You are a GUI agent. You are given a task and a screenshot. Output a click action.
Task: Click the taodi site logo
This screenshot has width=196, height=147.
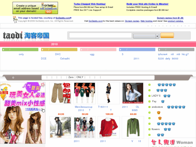coord(26,36)
